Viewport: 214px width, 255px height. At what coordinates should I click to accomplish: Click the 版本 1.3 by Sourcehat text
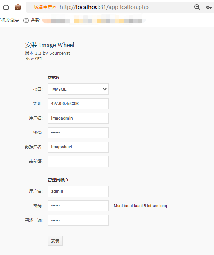click(x=48, y=53)
